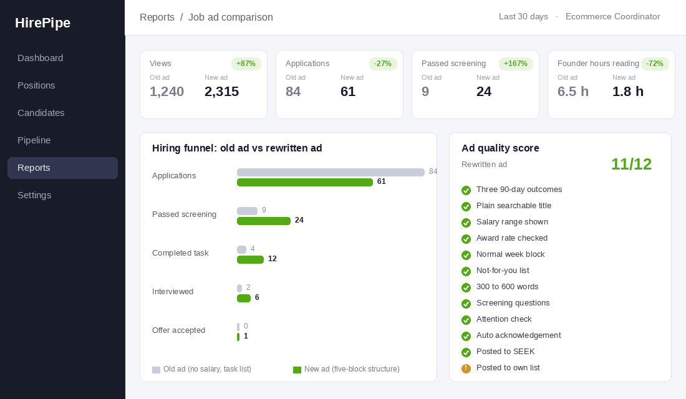This screenshot has height=399, width=686.
Task: Click the check icon for Not-for-you list
Action: pyautogui.click(x=466, y=271)
